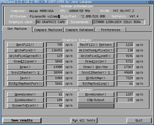Start the MoveWindow() test
Image resolution: width=154 pixels, height=125 pixels.
pyautogui.click(x=96, y=95)
